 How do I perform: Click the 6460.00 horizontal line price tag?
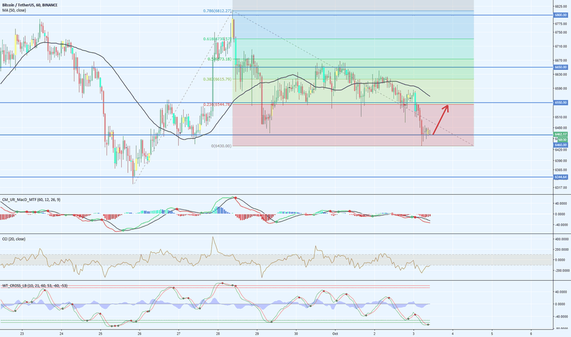(560, 145)
